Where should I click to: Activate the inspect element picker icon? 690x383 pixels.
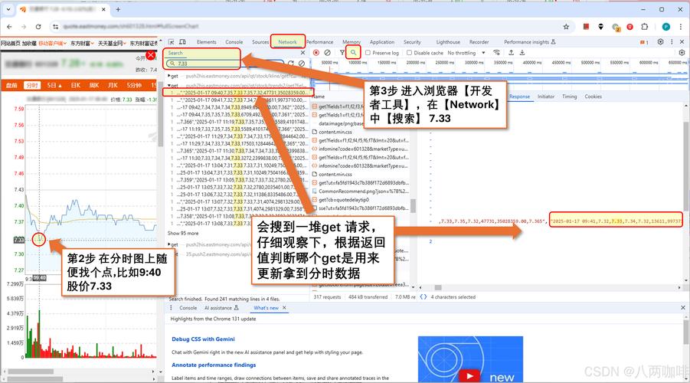172,42
